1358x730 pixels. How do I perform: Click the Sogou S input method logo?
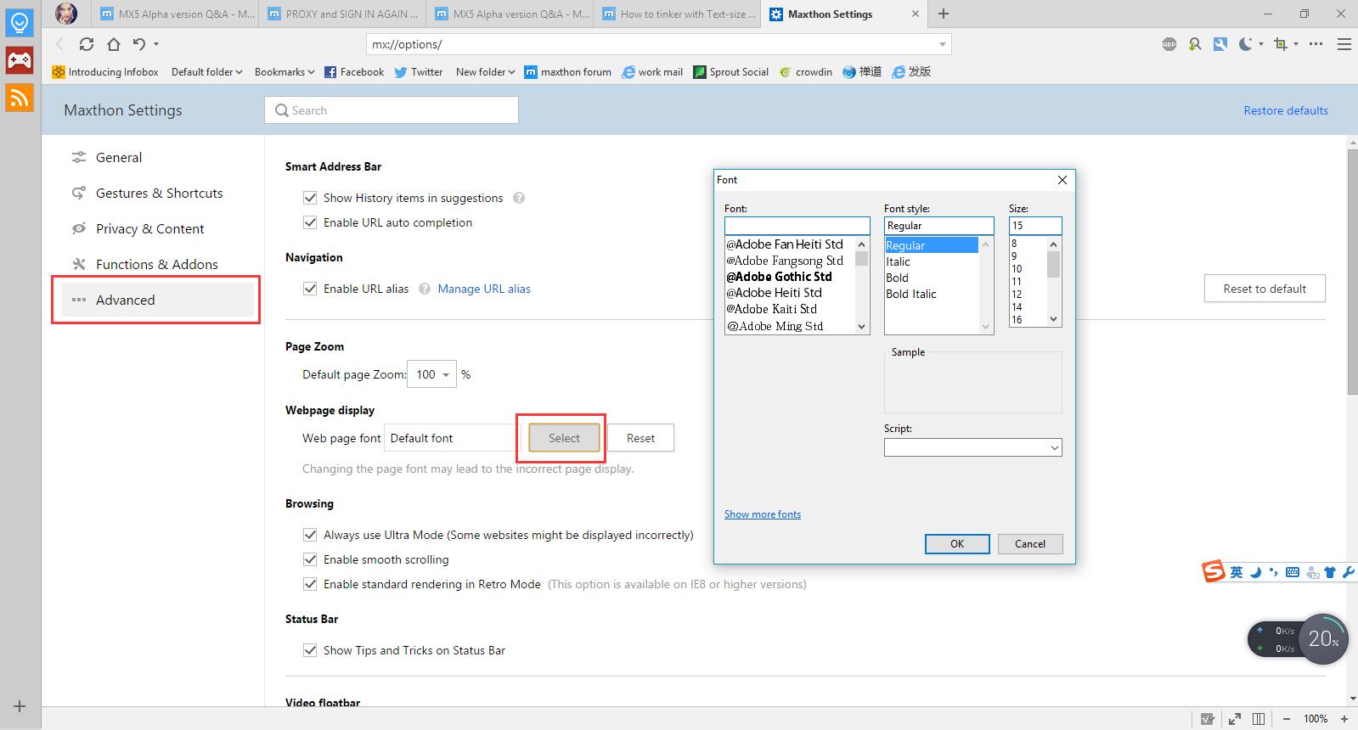pyautogui.click(x=1213, y=571)
